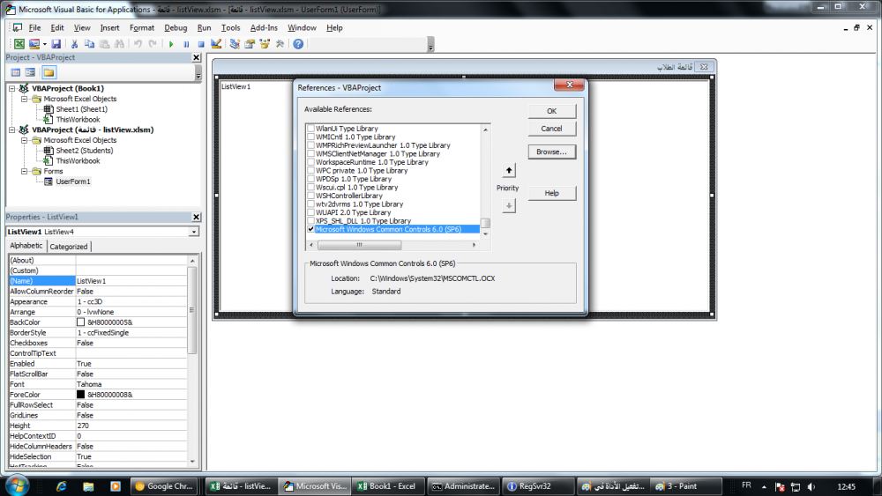Click Help button in References dialog

pyautogui.click(x=552, y=193)
